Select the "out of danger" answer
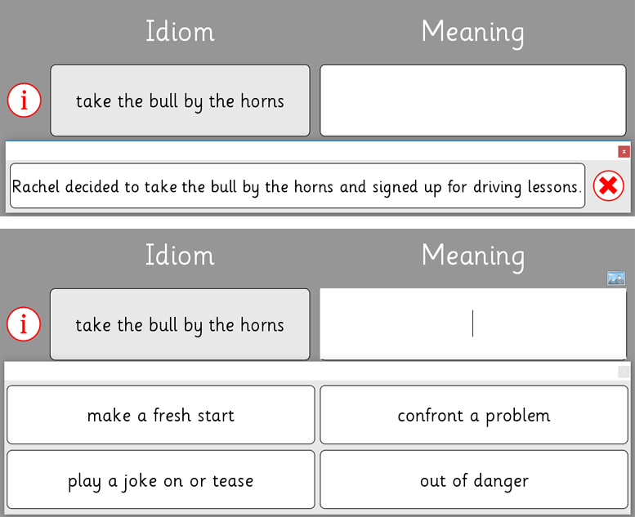 [473, 480]
